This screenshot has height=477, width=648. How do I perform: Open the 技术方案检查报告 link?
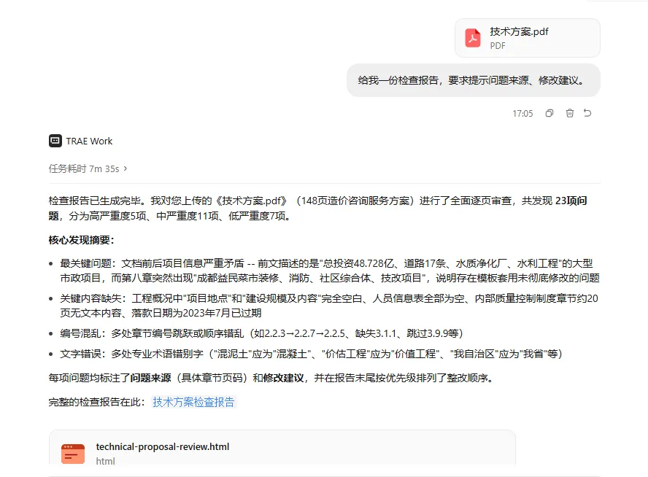pos(193,402)
